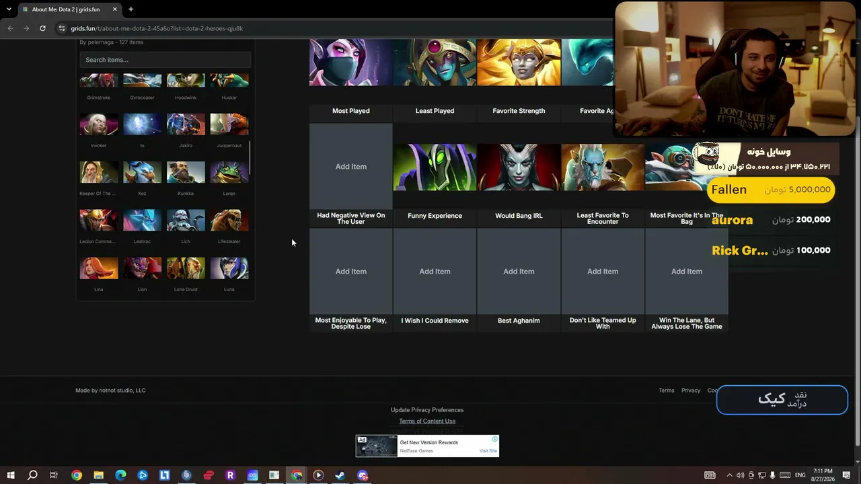The height and width of the screenshot is (484, 861).
Task: Select the Kez hero thumbnail
Action: [142, 172]
